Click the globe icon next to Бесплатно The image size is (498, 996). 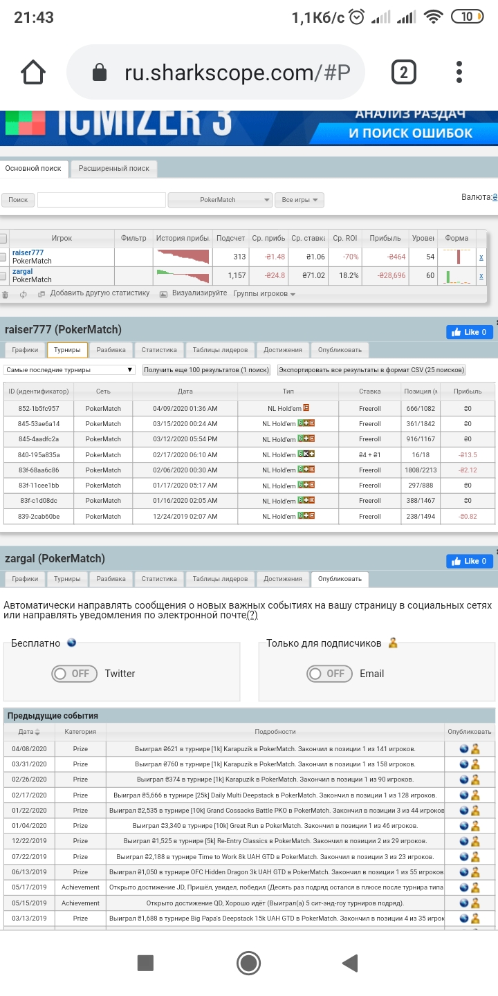pyautogui.click(x=71, y=643)
